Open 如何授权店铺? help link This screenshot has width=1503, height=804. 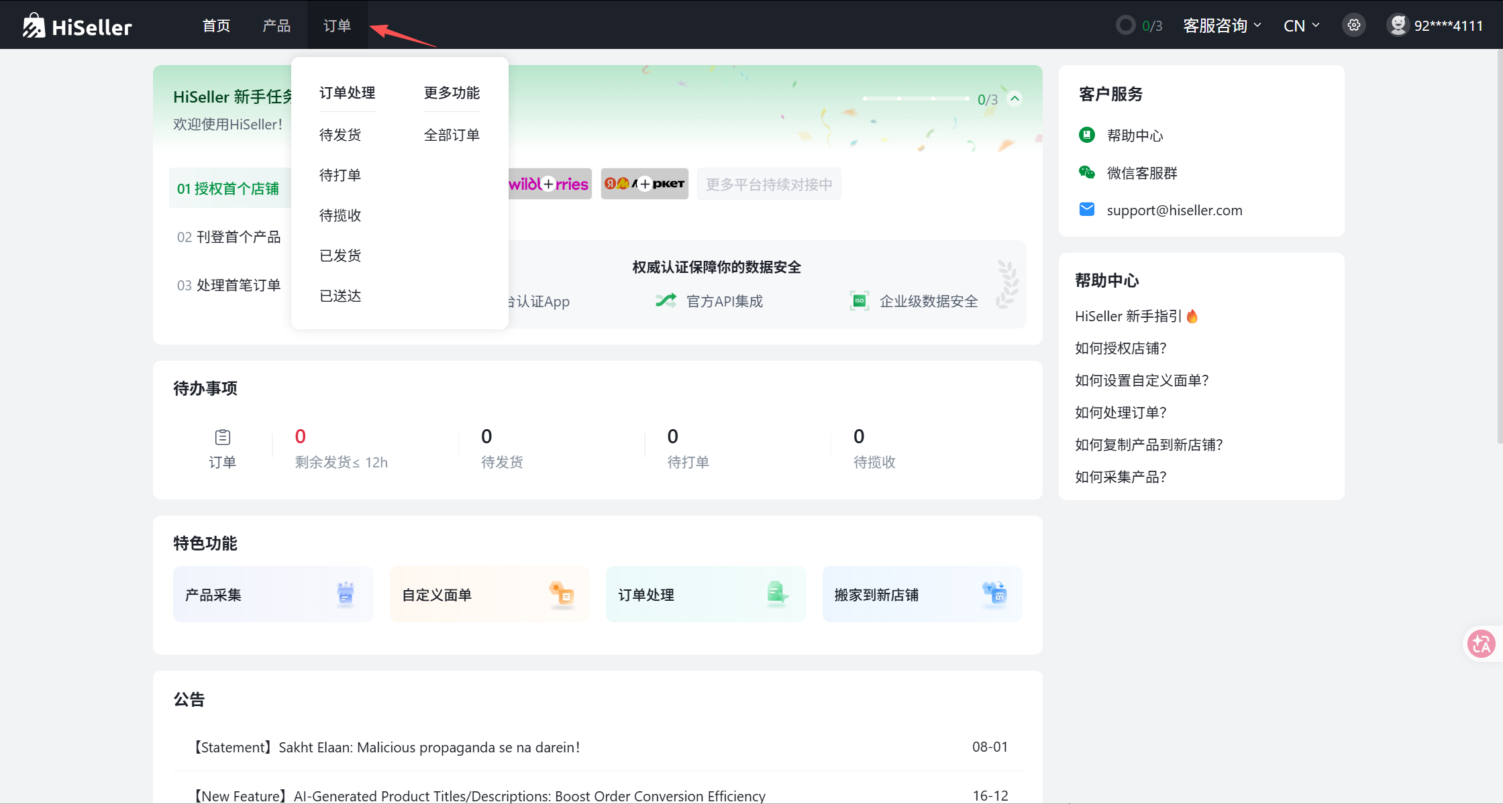1121,348
